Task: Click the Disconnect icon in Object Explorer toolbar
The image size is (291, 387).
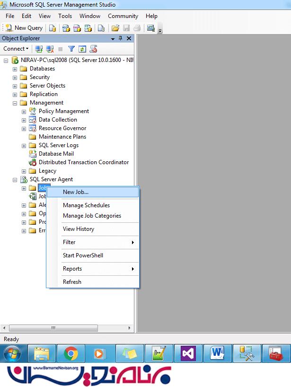Action: (50, 49)
